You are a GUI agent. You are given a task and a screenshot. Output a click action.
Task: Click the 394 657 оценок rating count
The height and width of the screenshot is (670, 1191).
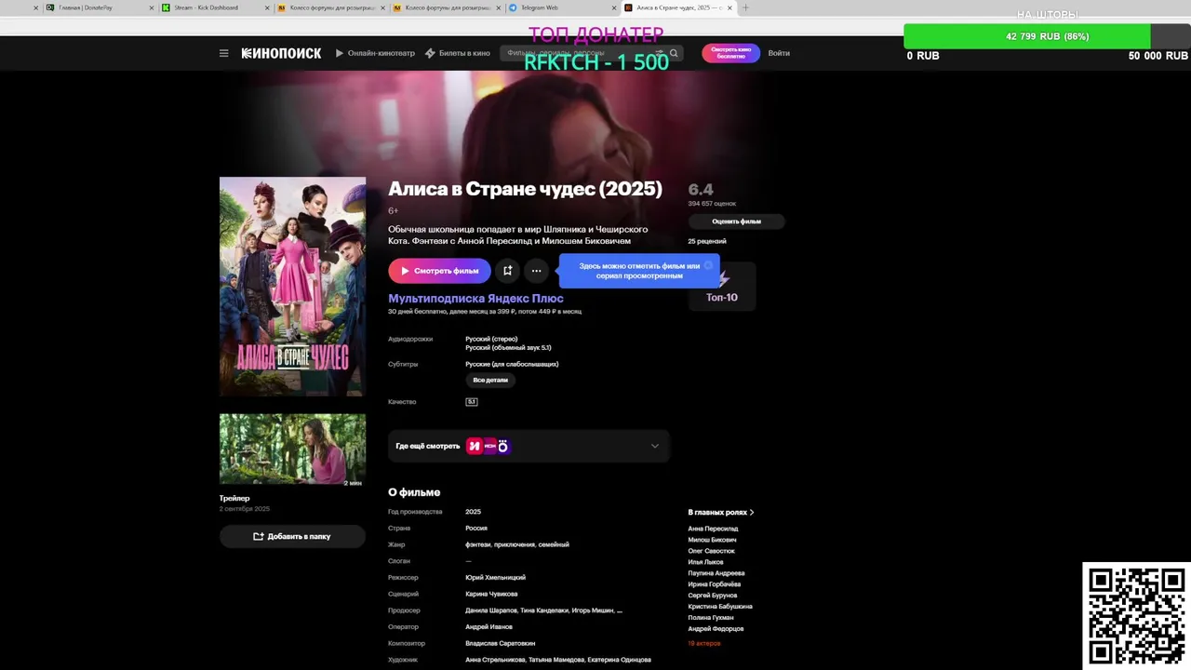point(712,204)
